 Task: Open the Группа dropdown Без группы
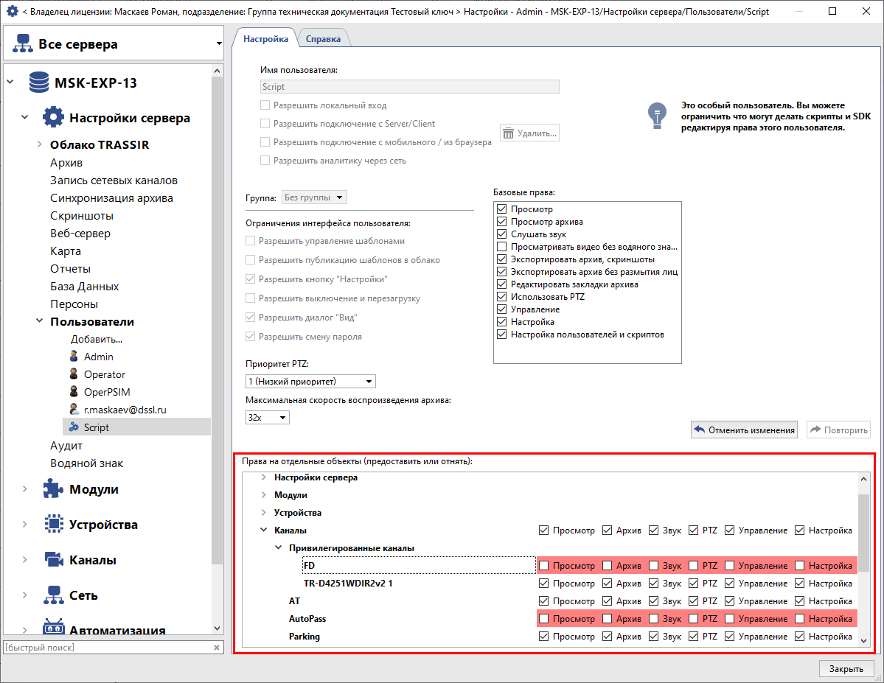(314, 197)
